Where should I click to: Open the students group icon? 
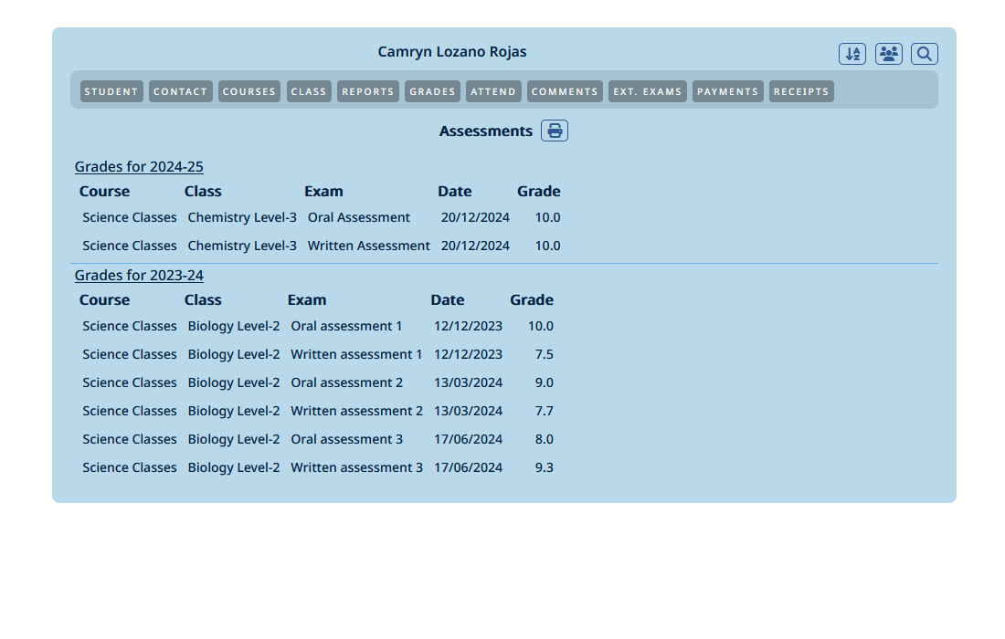tap(888, 54)
